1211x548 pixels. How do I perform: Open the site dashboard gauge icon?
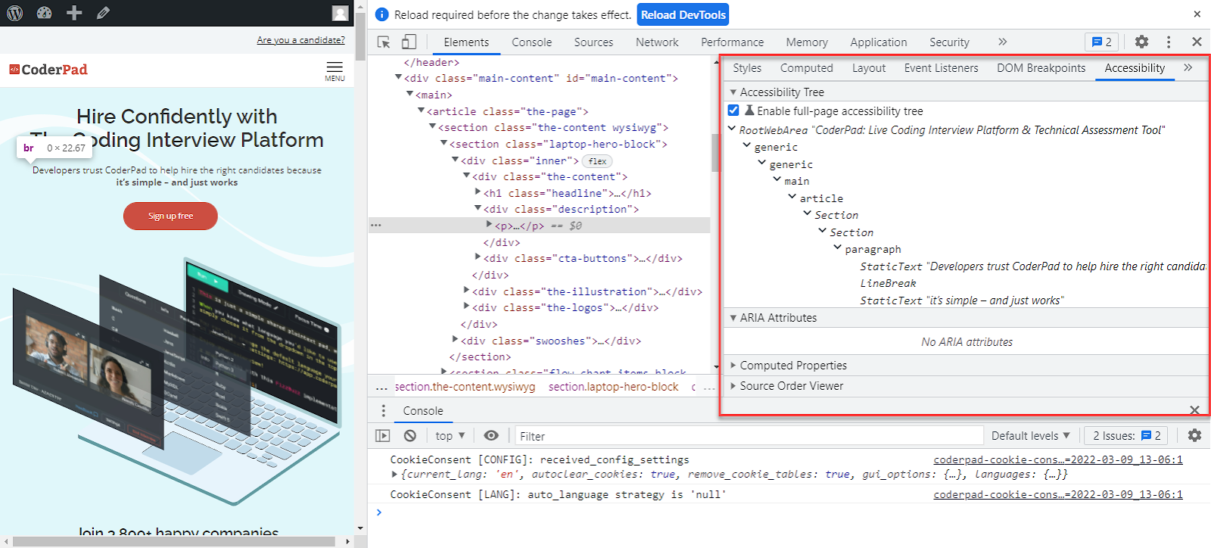[x=45, y=13]
